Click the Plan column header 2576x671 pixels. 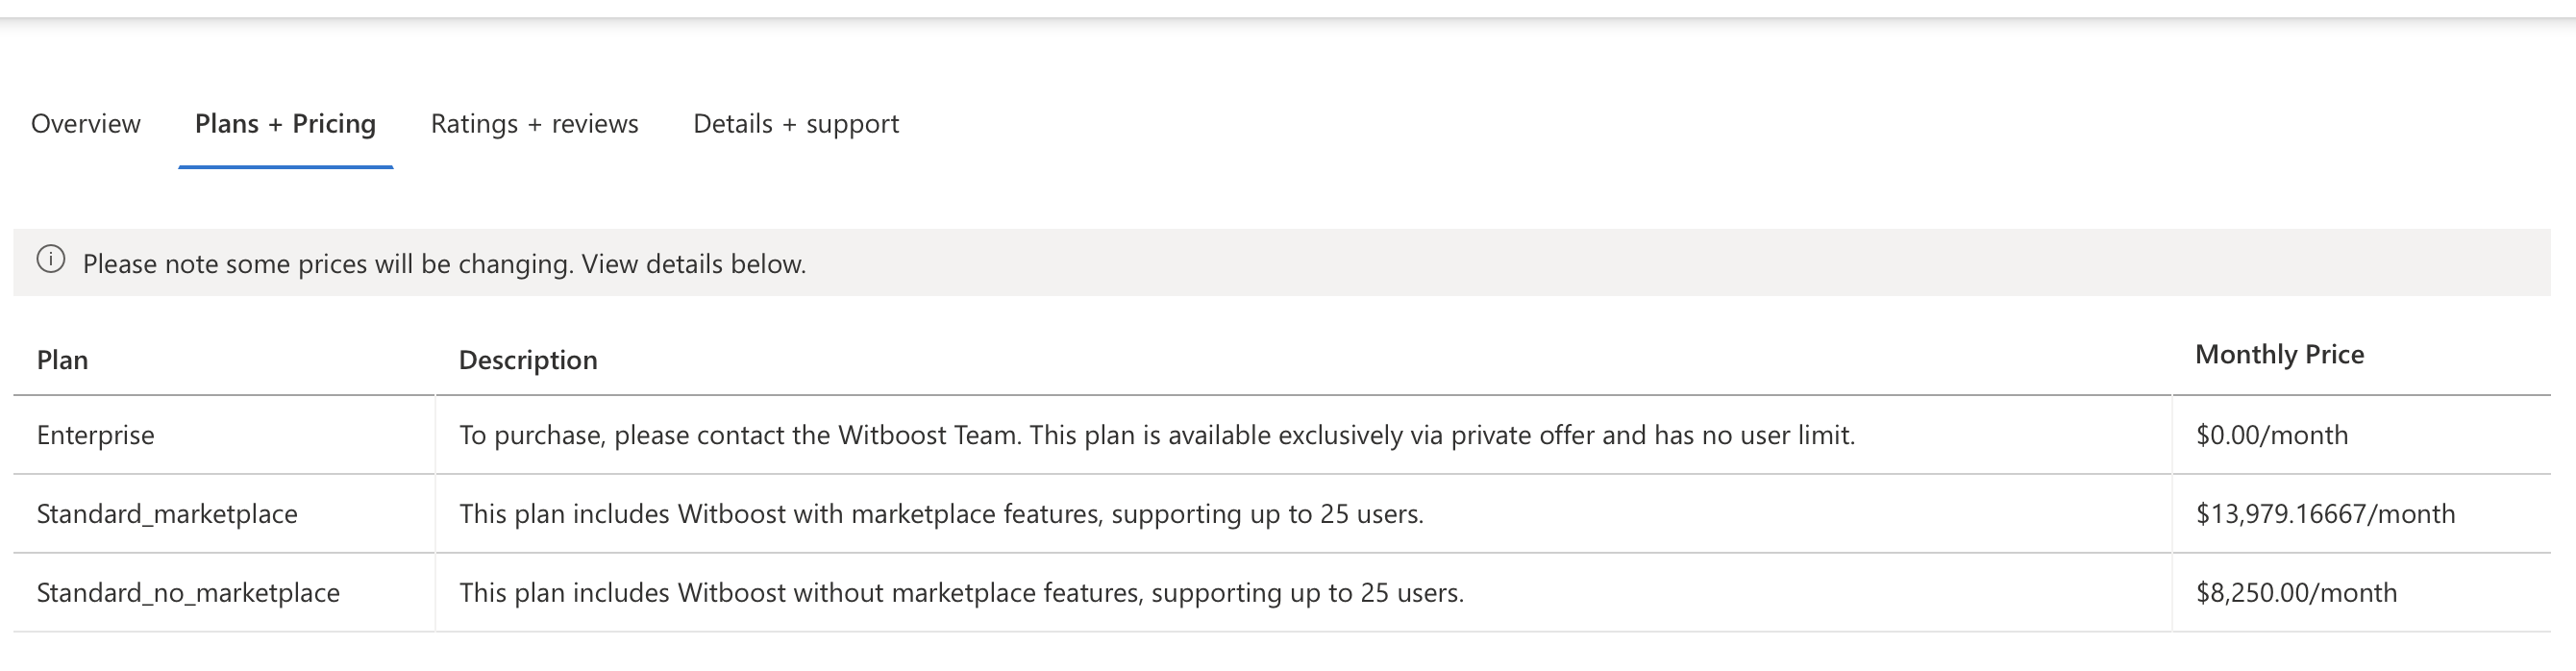click(62, 360)
